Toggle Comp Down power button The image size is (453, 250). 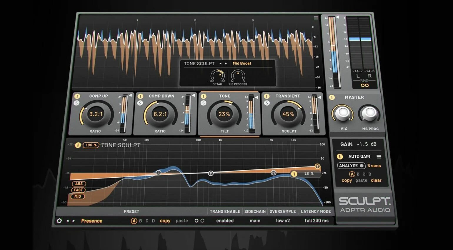click(x=140, y=96)
